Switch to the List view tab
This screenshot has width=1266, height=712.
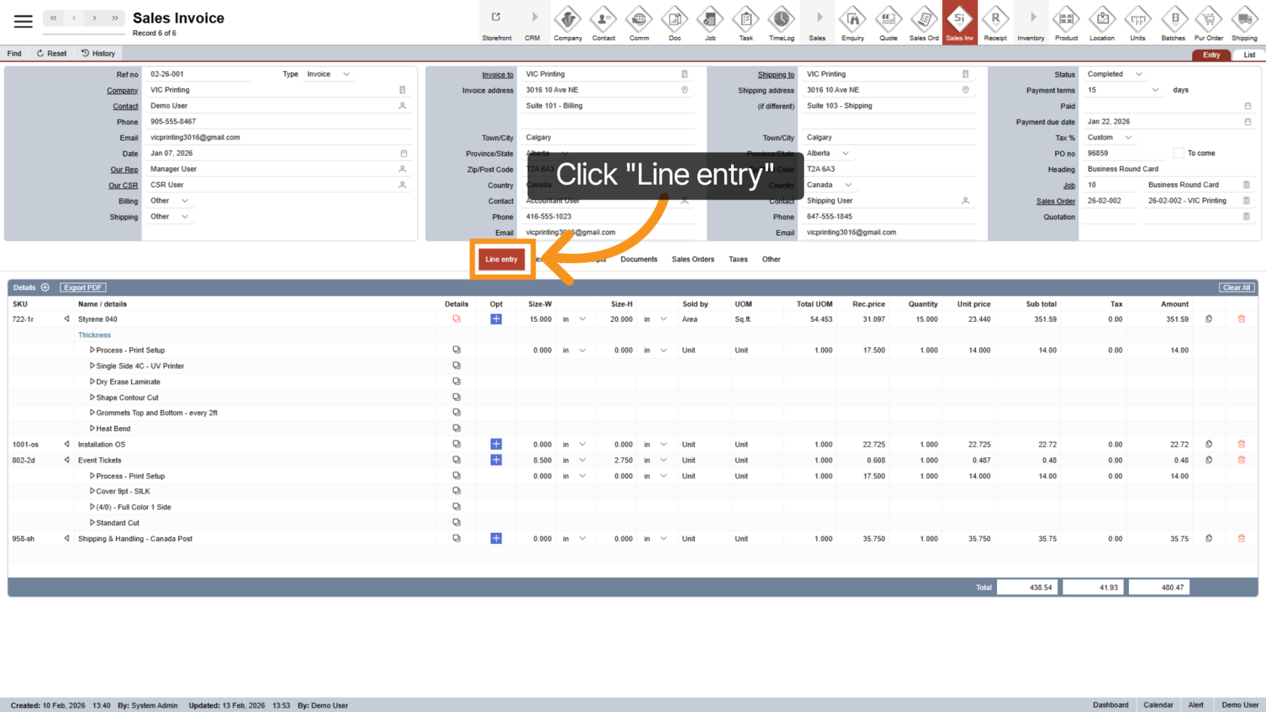coord(1249,55)
